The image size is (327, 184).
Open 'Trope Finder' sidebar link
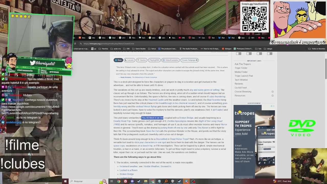point(241,68)
